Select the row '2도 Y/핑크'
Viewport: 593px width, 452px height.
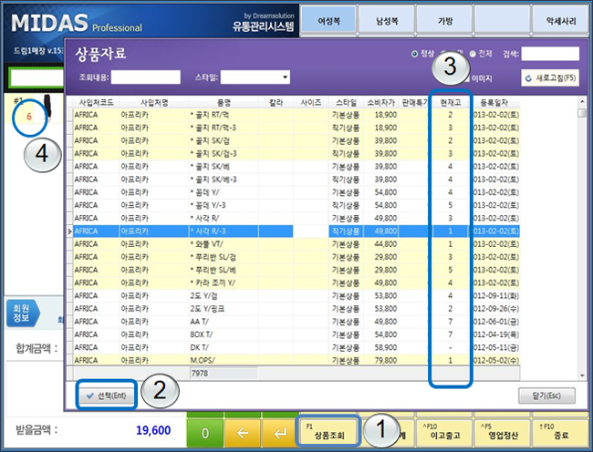coord(296,309)
